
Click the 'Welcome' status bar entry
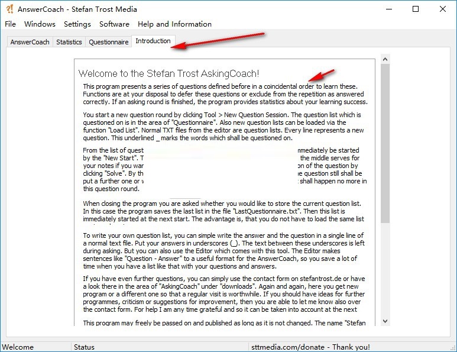click(x=18, y=347)
